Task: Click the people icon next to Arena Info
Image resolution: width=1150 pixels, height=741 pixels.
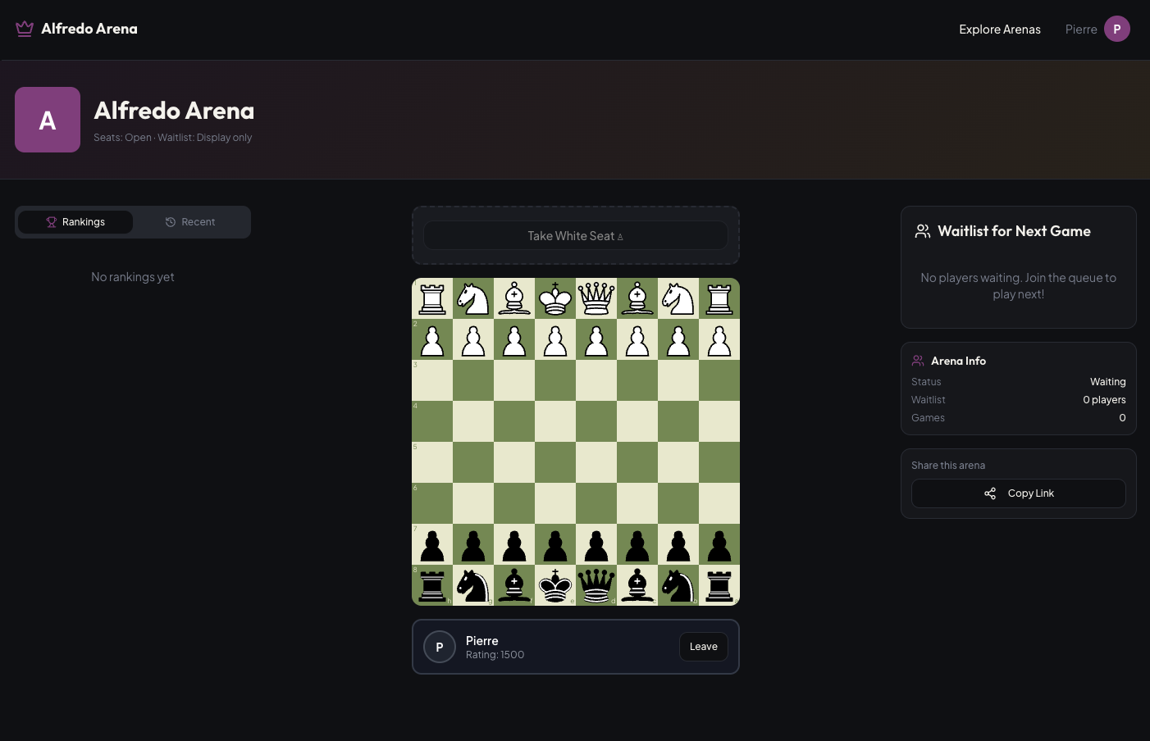Action: click(x=918, y=361)
